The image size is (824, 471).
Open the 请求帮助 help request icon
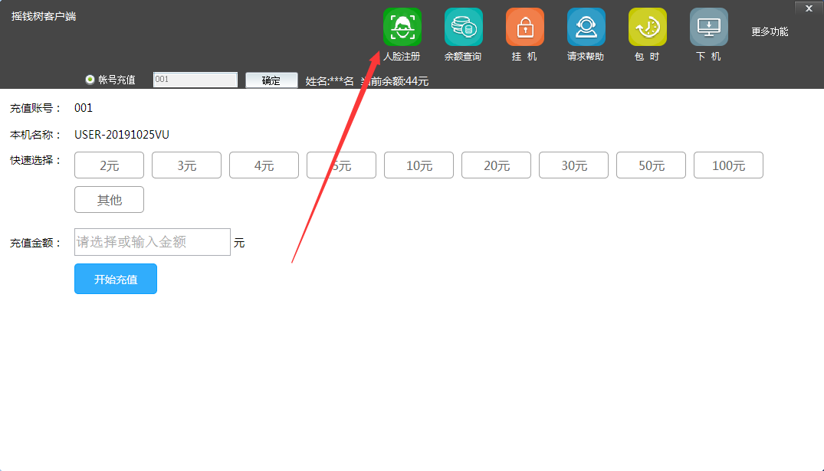[586, 28]
